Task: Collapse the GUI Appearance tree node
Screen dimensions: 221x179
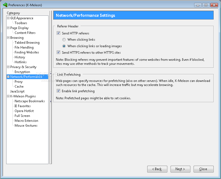Action: pyautogui.click(x=8, y=18)
